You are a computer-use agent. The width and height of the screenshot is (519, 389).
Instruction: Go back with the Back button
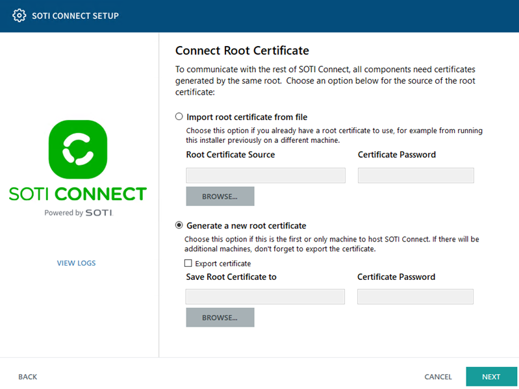pyautogui.click(x=28, y=377)
